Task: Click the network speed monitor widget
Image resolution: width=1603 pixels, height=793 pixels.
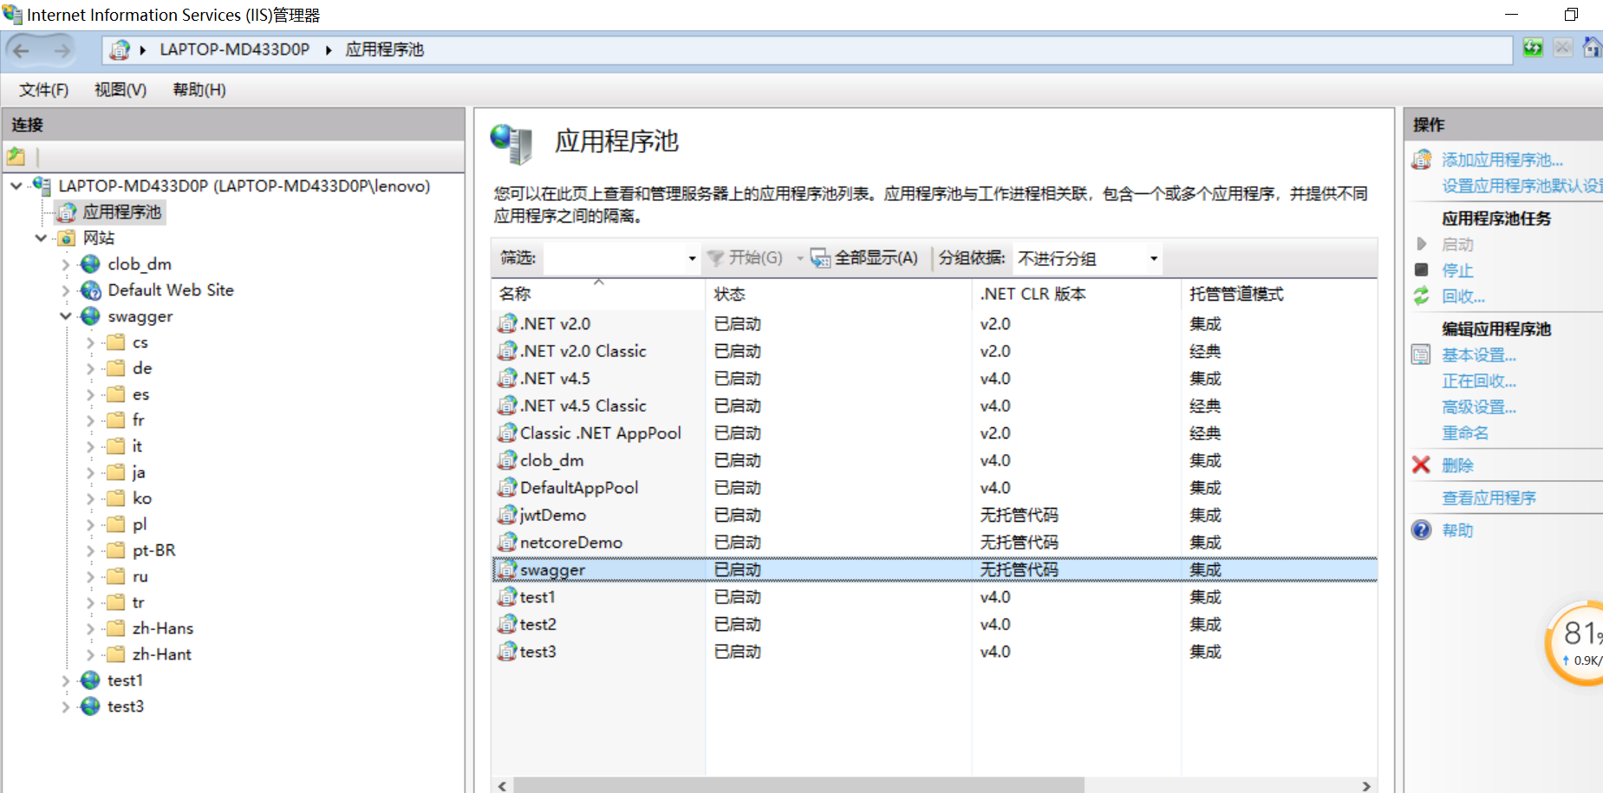Action: (x=1576, y=642)
